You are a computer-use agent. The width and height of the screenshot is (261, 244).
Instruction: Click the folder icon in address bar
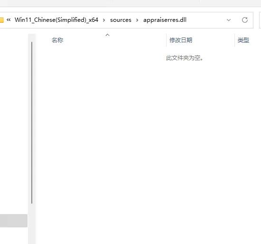[2, 20]
